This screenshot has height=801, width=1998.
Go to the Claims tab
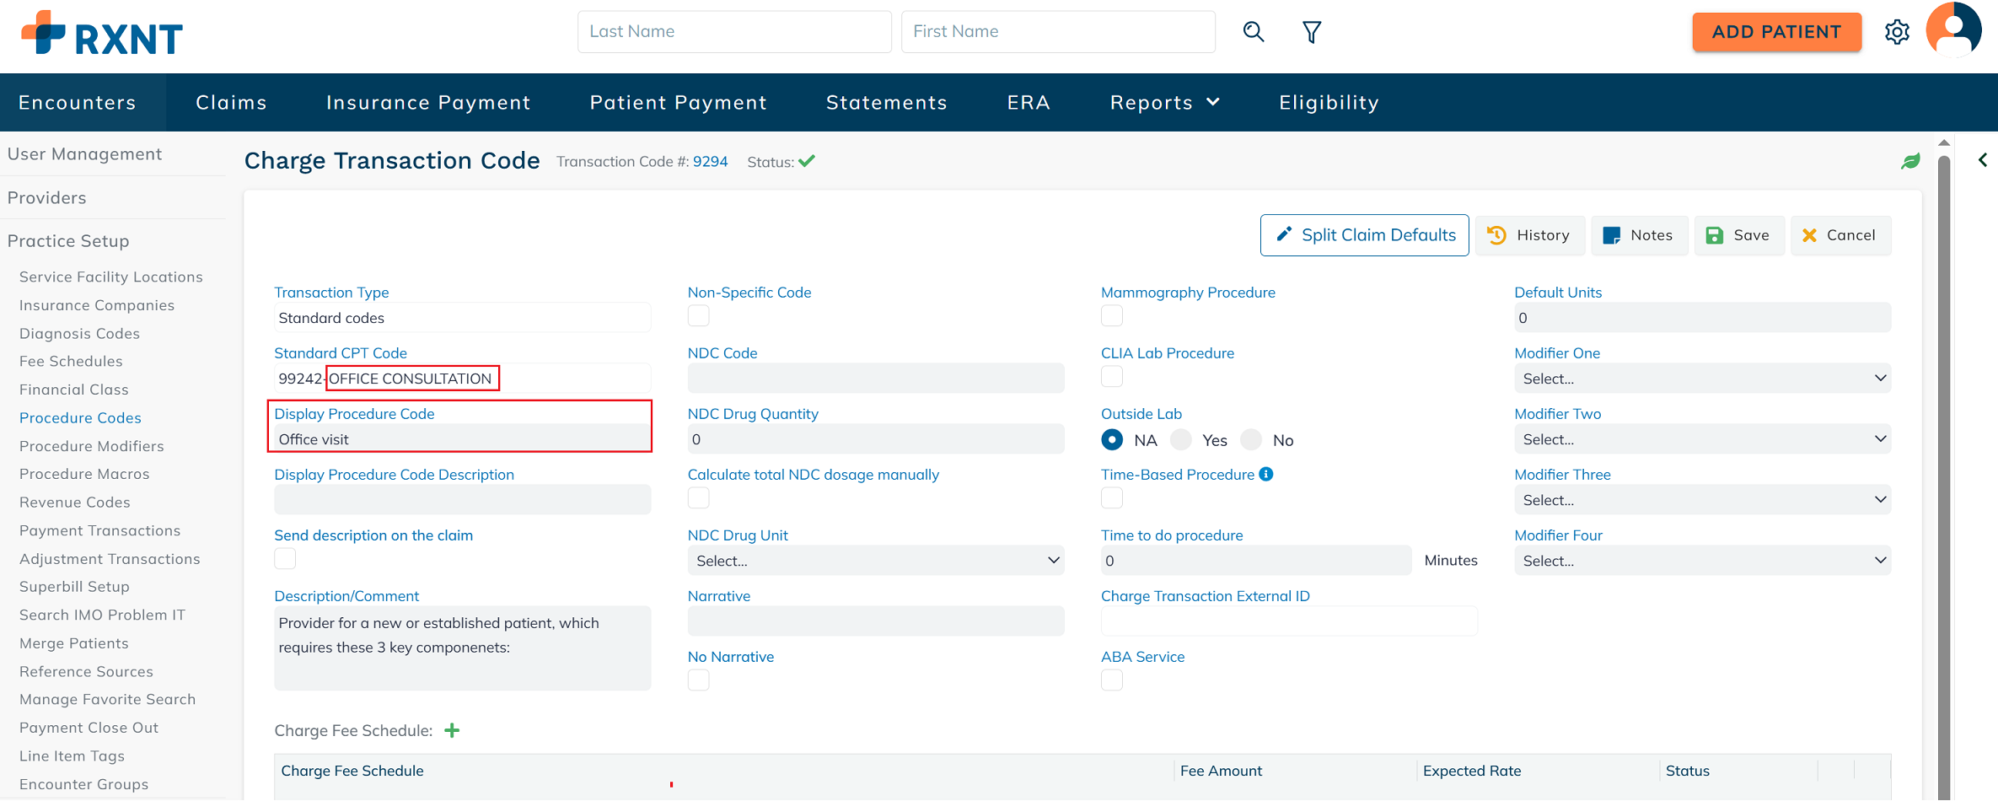(231, 102)
